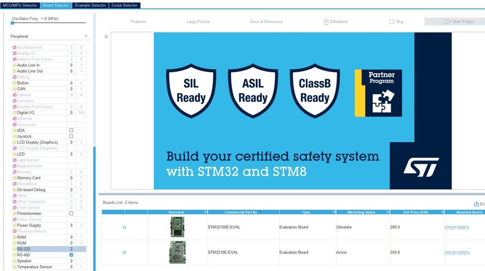Collapse the Peripheral section chevron
Viewport: 485px width, 271px height.
pyautogui.click(x=85, y=36)
